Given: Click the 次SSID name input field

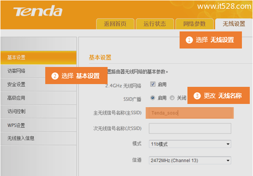Looking at the screenshot, I should (x=190, y=128).
